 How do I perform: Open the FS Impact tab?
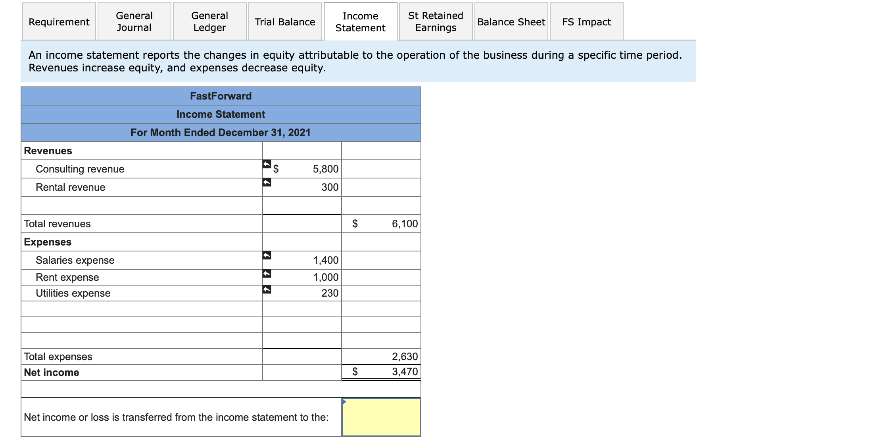tap(586, 21)
